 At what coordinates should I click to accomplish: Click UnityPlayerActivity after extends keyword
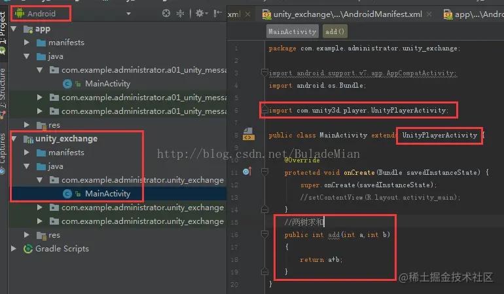pos(439,135)
